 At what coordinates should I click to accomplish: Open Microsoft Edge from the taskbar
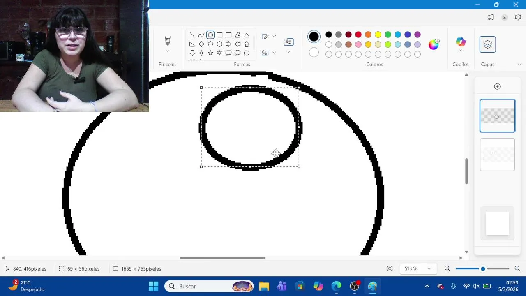[337, 286]
